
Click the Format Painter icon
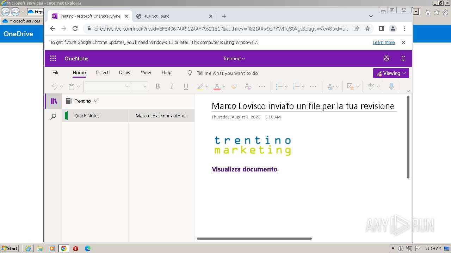(234, 86)
